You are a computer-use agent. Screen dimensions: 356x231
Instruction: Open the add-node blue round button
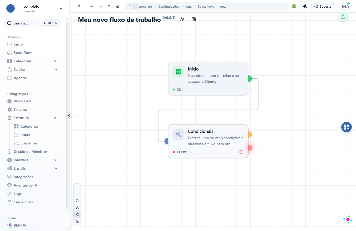tap(347, 127)
